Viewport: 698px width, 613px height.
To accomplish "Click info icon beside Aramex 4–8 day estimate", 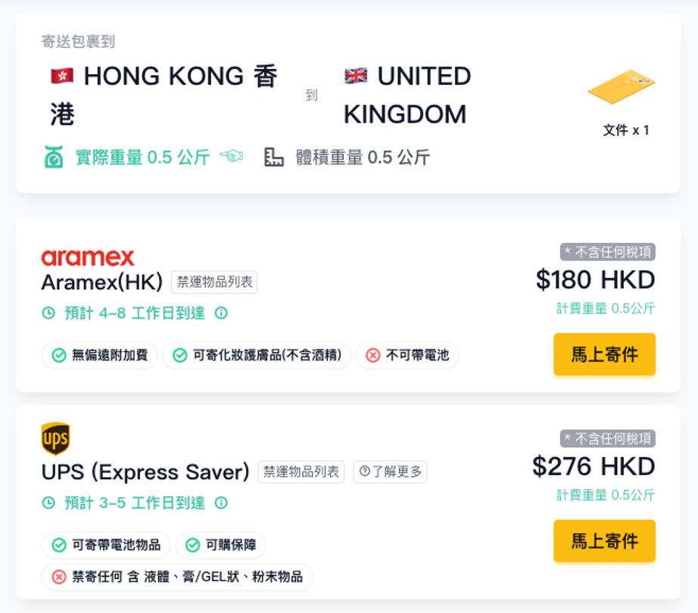I will tap(221, 313).
